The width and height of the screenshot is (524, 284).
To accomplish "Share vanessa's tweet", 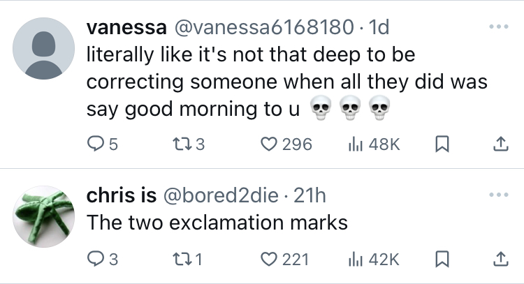I will coord(501,144).
